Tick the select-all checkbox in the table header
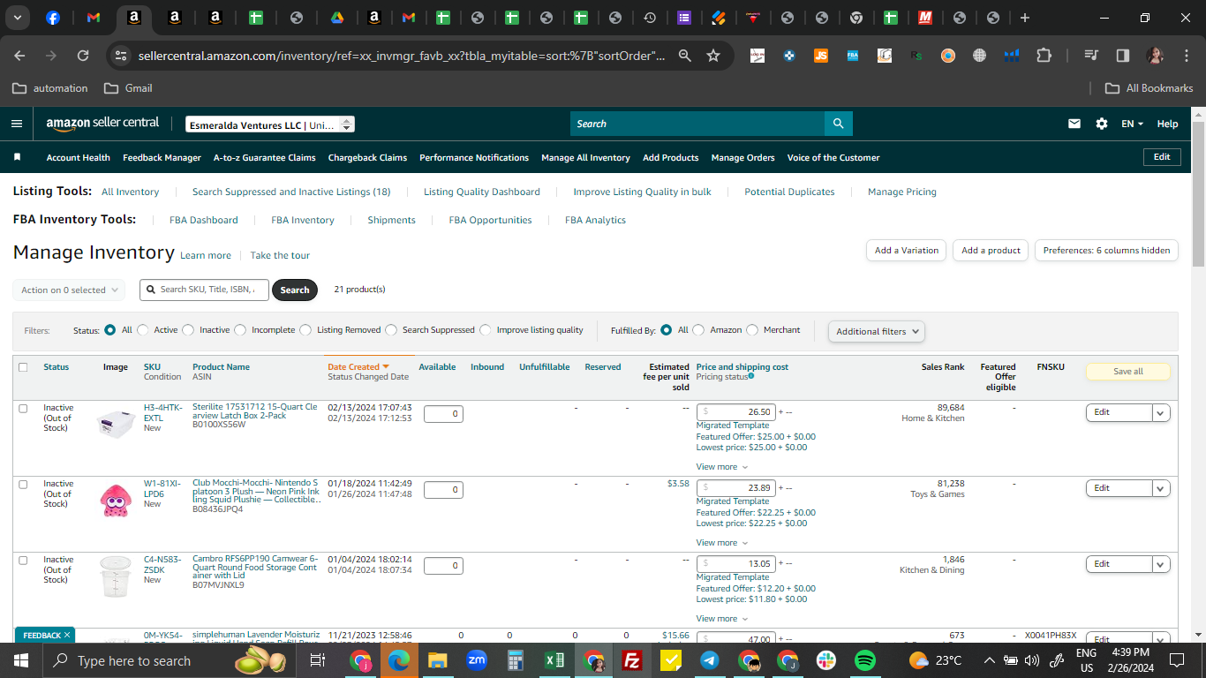This screenshot has width=1206, height=678. click(x=23, y=367)
